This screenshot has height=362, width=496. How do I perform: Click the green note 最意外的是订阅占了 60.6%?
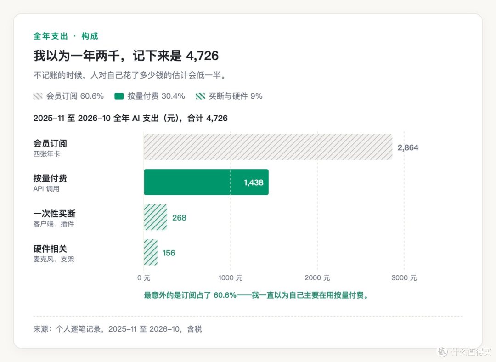click(x=257, y=295)
